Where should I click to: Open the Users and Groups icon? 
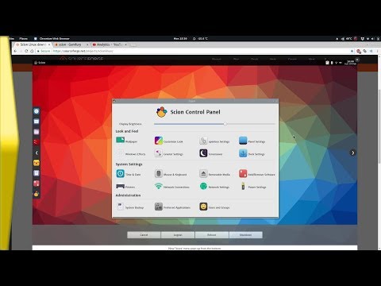pyautogui.click(x=203, y=207)
